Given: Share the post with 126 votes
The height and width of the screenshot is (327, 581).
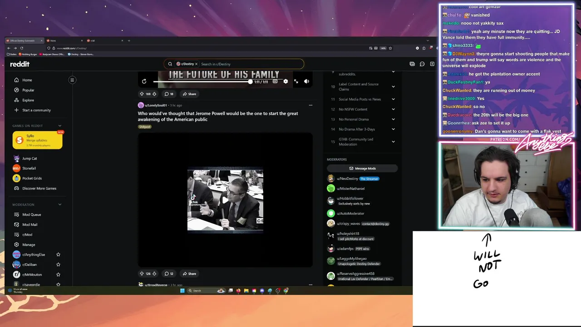Looking at the screenshot, I should (189, 274).
